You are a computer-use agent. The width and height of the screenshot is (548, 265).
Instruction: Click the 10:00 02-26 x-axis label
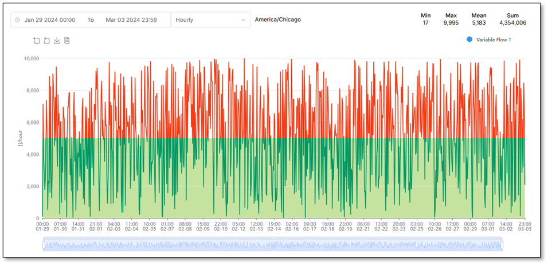pyautogui.click(x=435, y=226)
